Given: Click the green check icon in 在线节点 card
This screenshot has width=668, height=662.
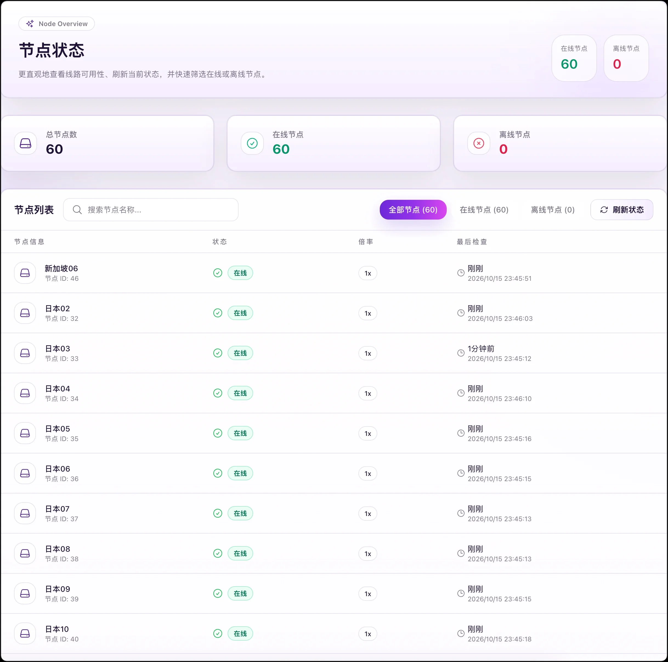Looking at the screenshot, I should pyautogui.click(x=252, y=143).
